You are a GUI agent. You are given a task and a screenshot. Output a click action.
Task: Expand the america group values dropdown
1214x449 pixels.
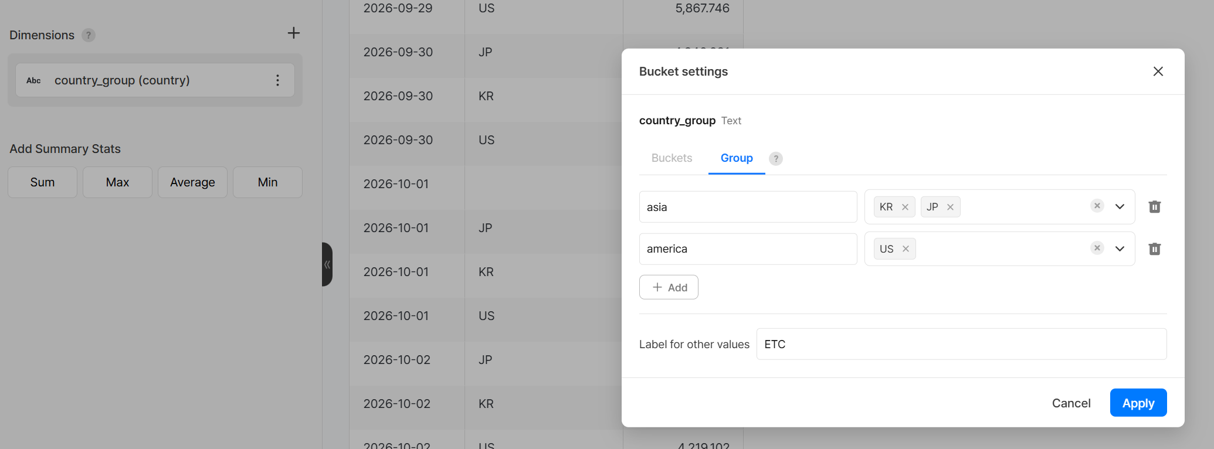[1120, 249]
